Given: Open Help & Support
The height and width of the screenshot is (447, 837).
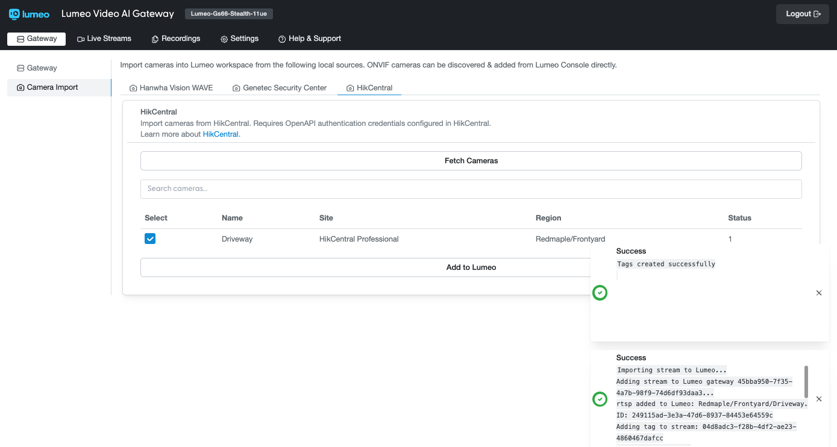Looking at the screenshot, I should click(309, 39).
